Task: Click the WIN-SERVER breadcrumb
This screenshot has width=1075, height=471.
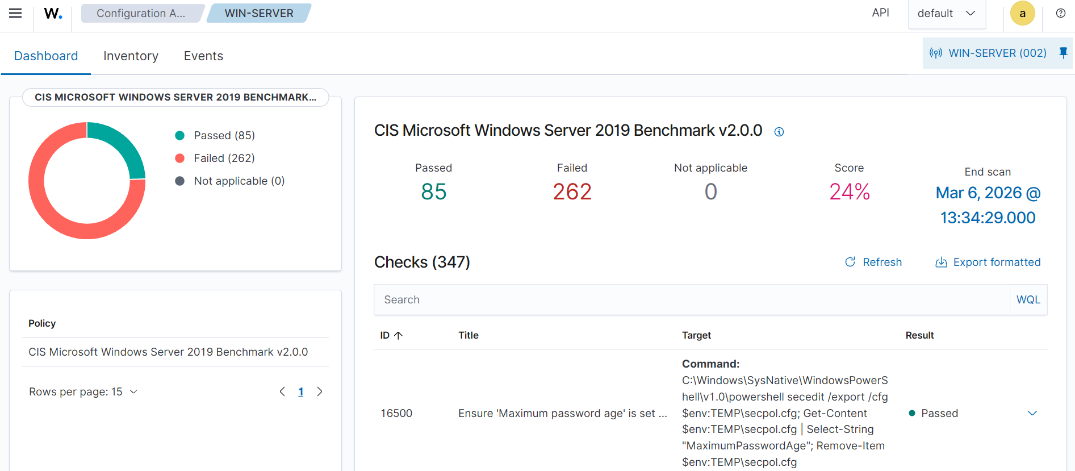Action: click(x=259, y=13)
